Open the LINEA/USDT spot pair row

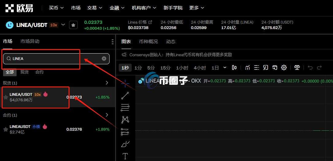(58, 97)
